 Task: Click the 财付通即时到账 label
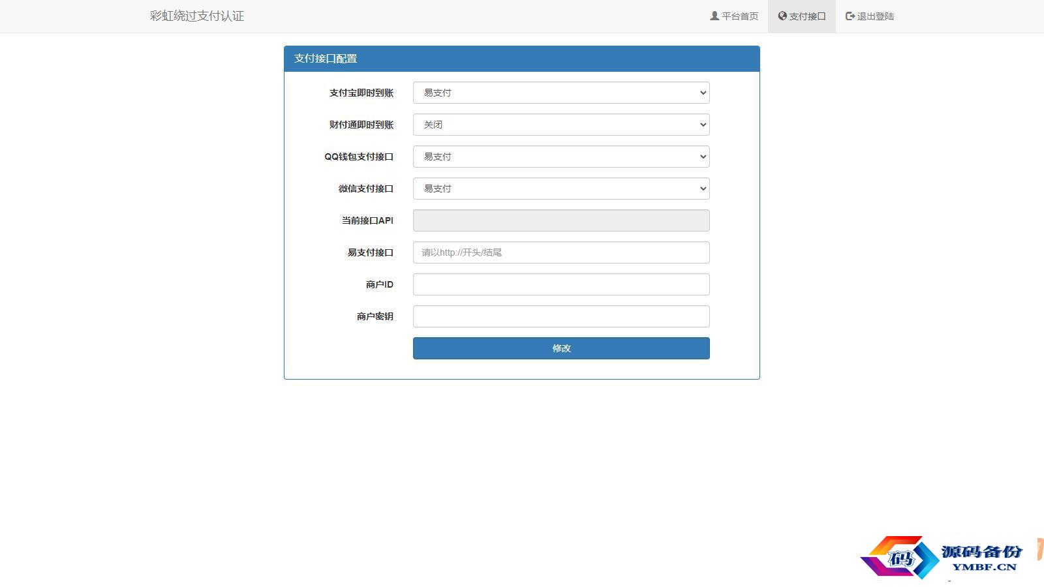361,125
